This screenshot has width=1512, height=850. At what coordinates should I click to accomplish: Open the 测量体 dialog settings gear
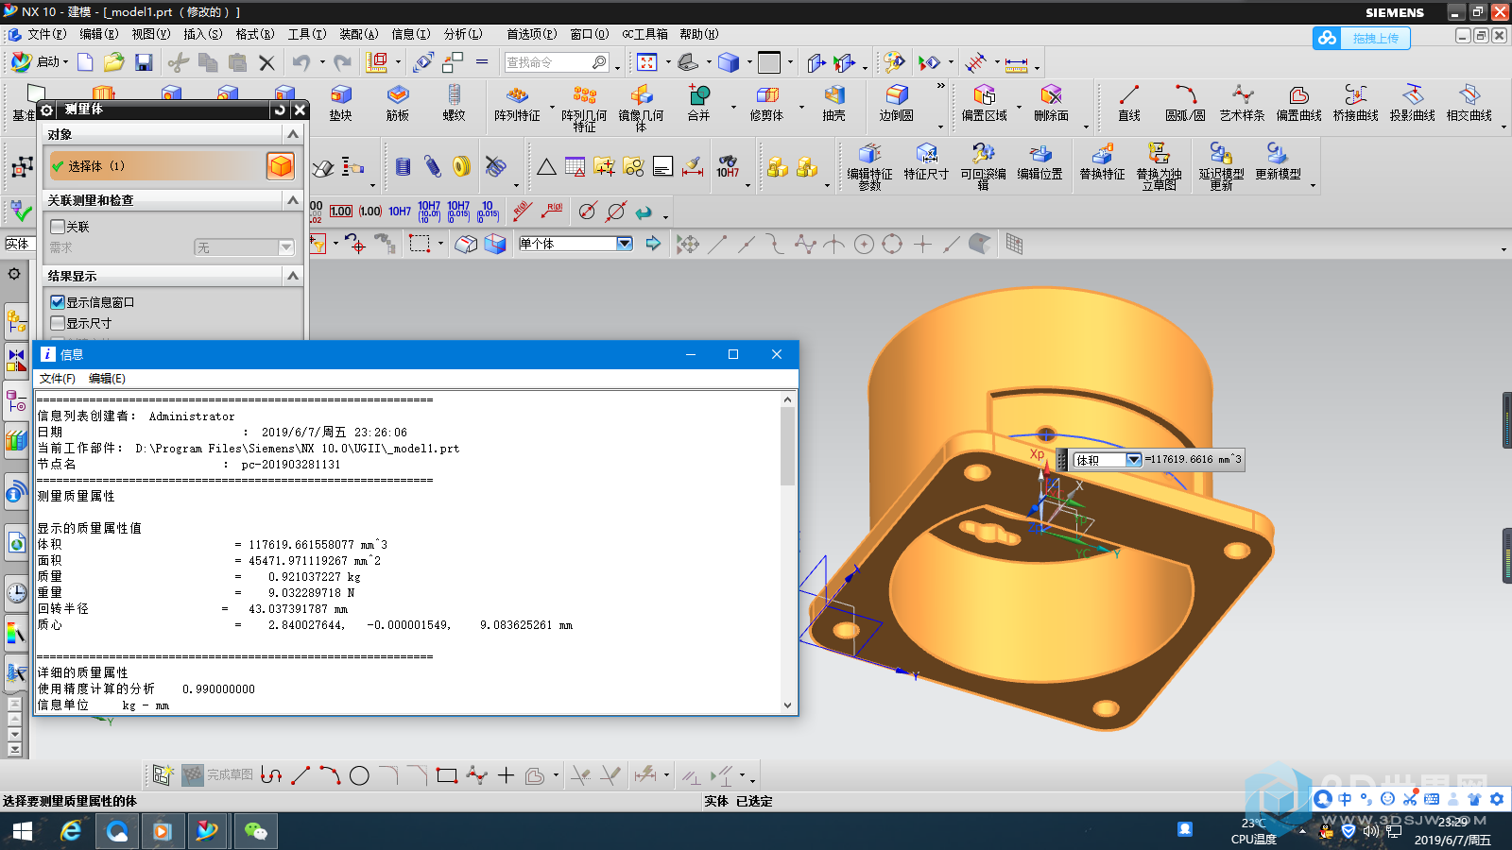(46, 110)
